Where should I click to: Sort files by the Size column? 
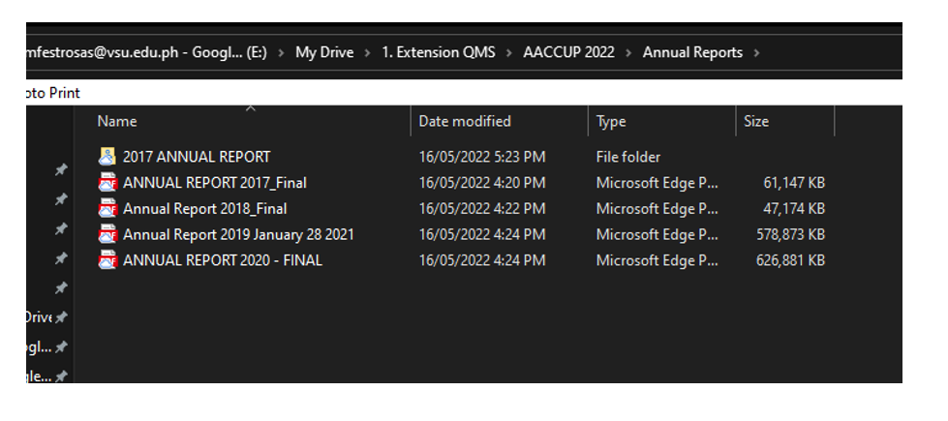tap(756, 122)
